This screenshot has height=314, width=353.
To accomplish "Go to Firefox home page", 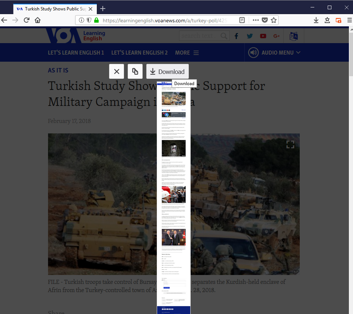I will [x=38, y=20].
